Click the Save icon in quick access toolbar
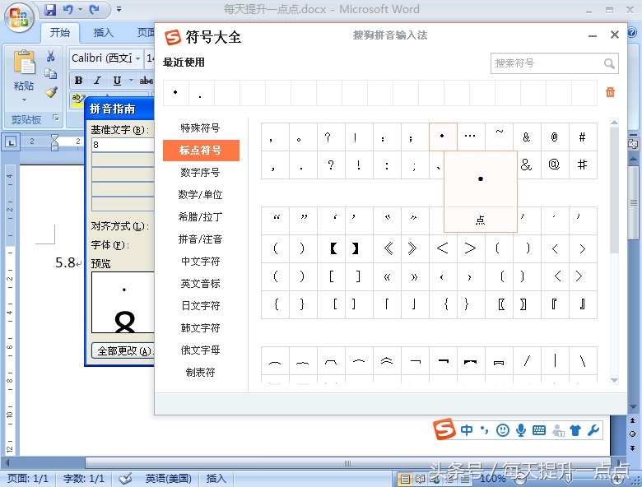This screenshot has width=642, height=487. [50, 10]
